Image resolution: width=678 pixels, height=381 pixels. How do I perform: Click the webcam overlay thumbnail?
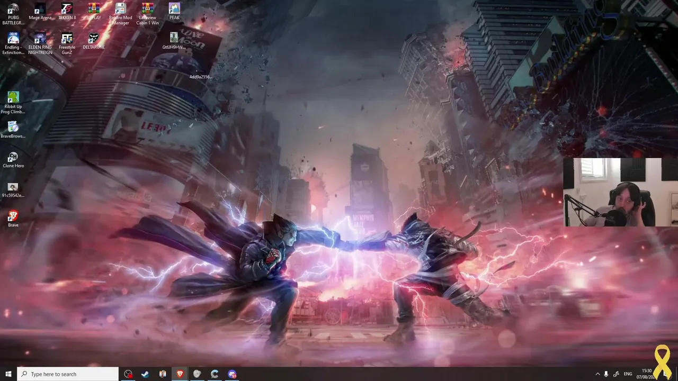[x=621, y=192]
